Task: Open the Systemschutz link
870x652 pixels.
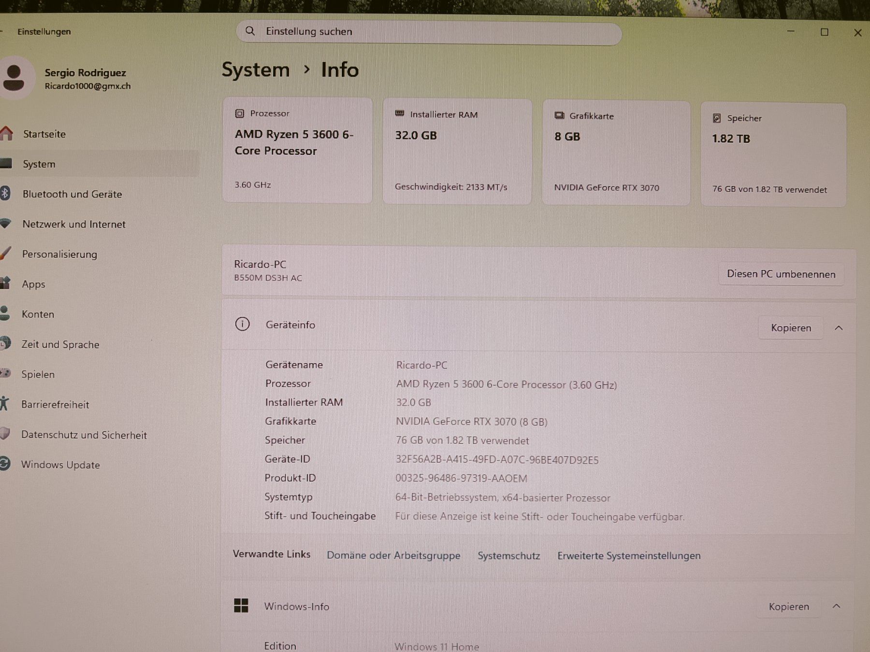Action: coord(508,555)
